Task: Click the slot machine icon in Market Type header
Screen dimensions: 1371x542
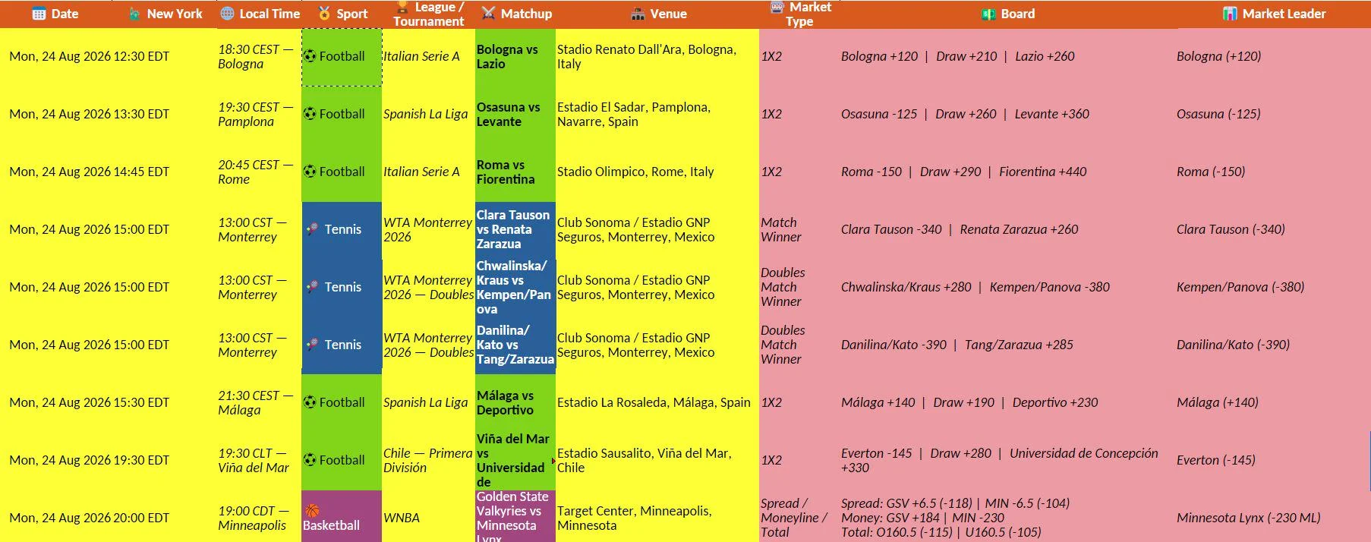Action: click(x=777, y=7)
